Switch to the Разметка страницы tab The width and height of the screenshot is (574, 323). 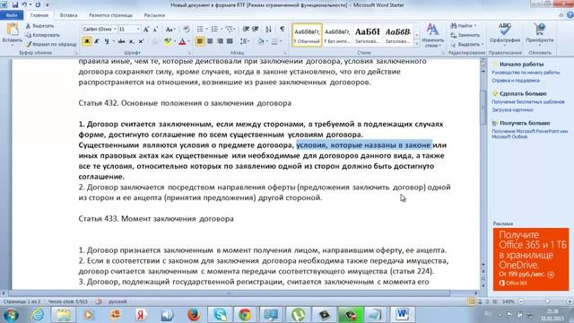click(110, 15)
